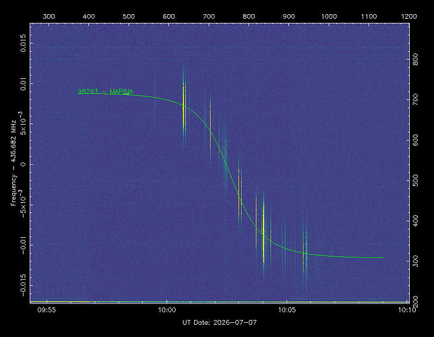434x337 pixels.
Task: Select the 10:00 time tick label
Action: click(x=167, y=310)
